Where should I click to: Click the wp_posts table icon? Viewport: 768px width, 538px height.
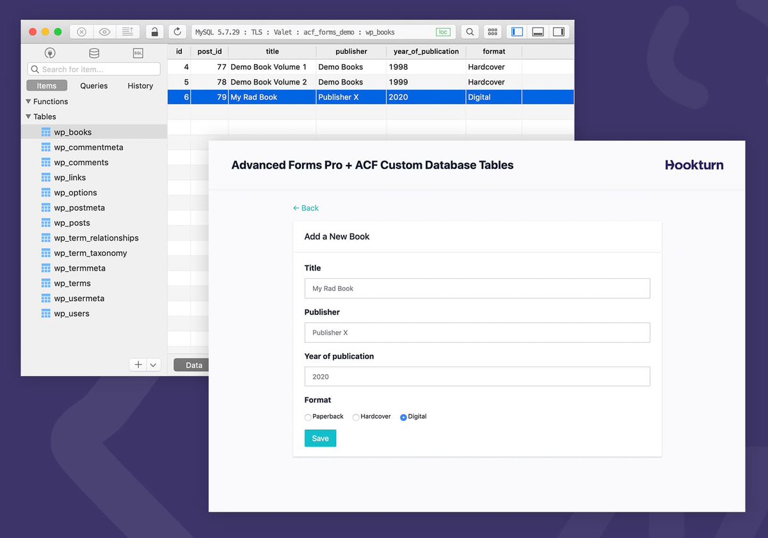46,223
